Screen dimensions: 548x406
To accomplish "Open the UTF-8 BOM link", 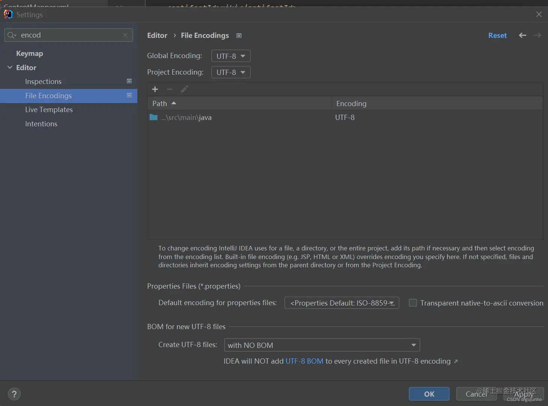I will tap(304, 361).
